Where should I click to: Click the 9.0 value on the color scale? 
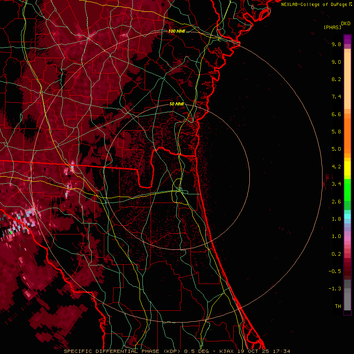[336, 62]
